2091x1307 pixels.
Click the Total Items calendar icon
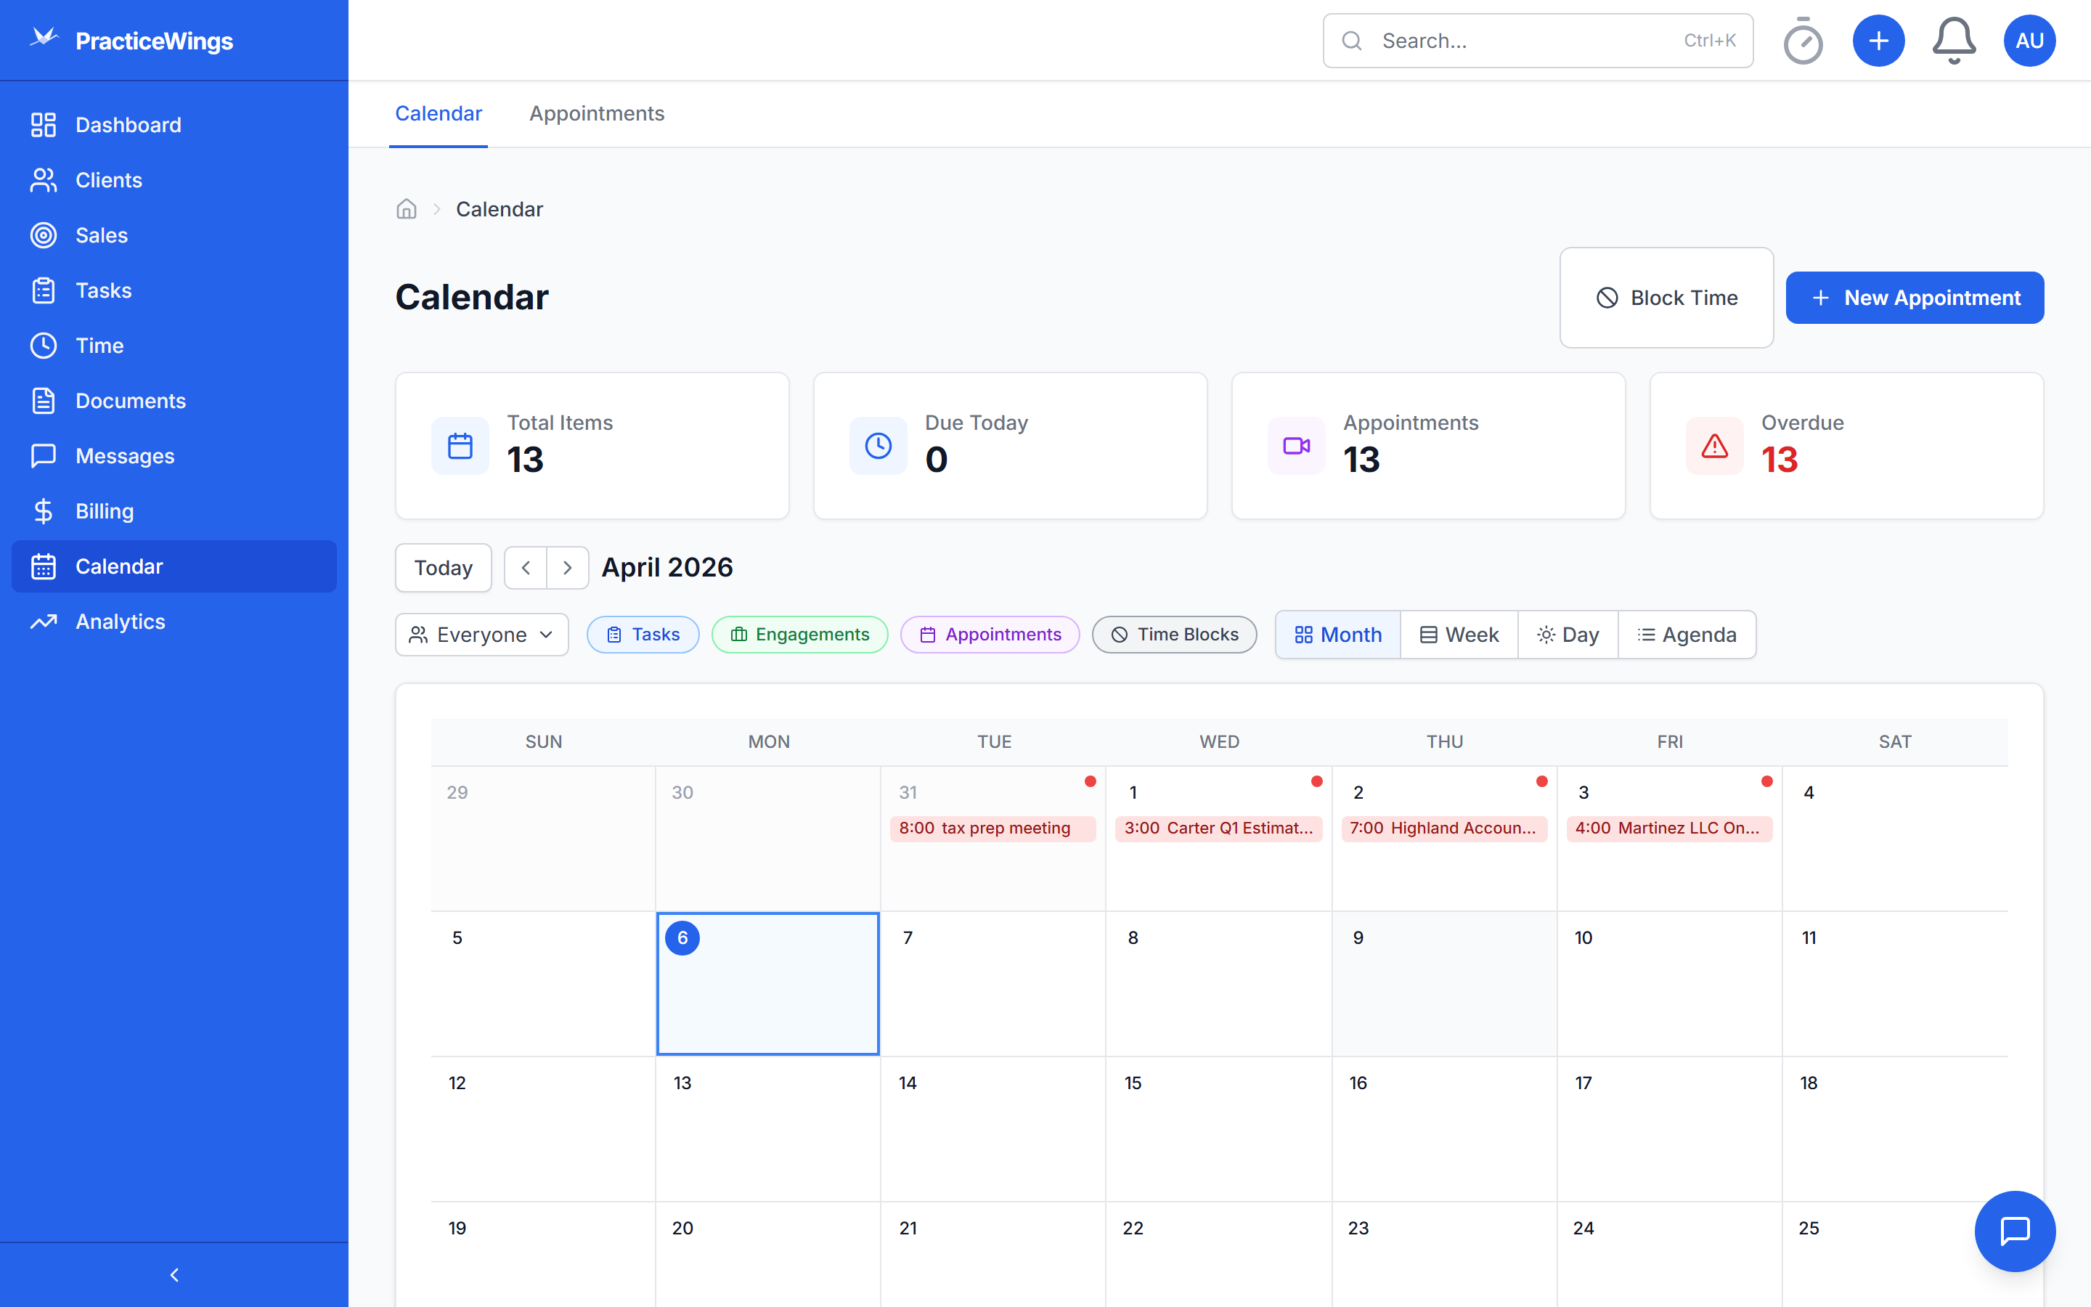tap(460, 446)
